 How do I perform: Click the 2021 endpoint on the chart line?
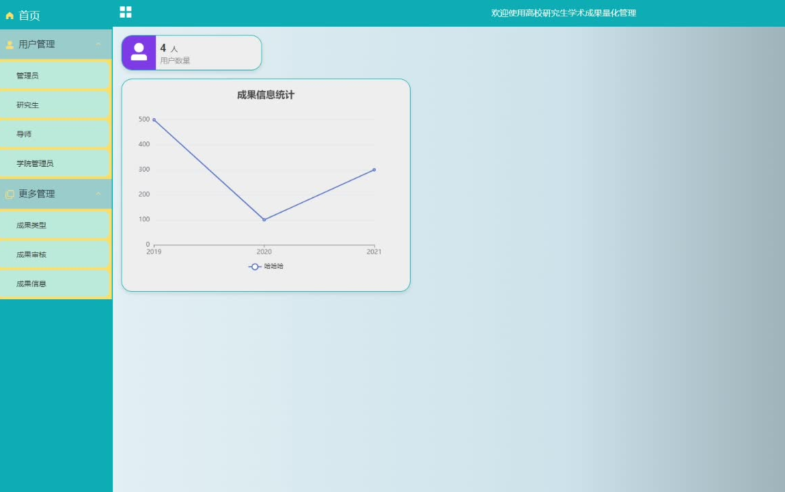374,169
